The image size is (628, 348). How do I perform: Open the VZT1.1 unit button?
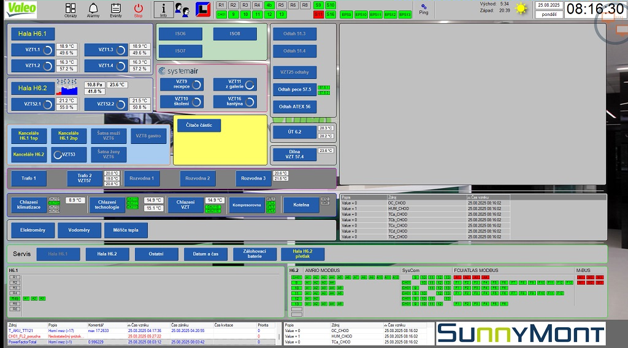pos(33,50)
